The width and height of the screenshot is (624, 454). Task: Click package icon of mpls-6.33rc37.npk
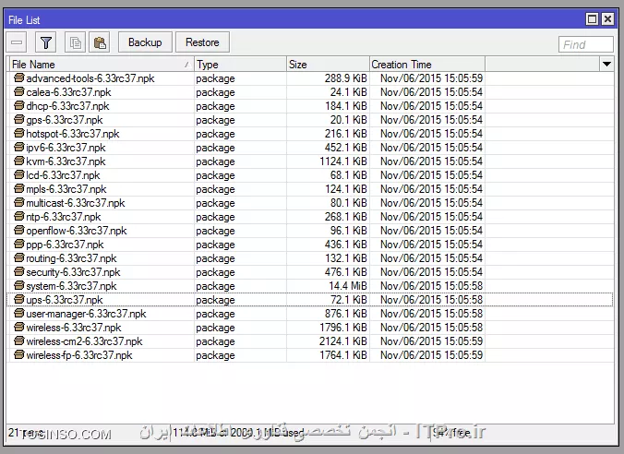[x=18, y=188]
